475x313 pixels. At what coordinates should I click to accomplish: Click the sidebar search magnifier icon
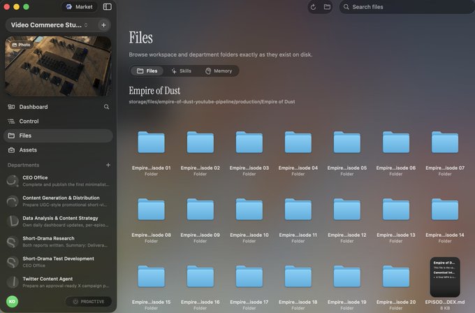(x=106, y=107)
